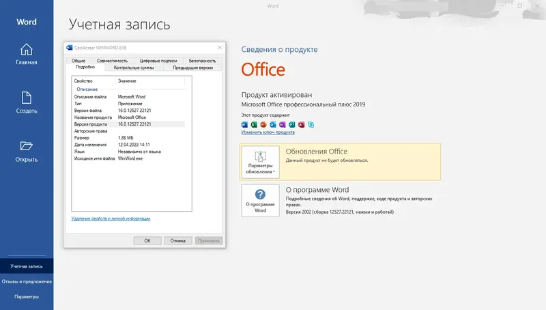Select Учетная запись in the sidebar
This screenshot has width=546, height=310.
27,266
